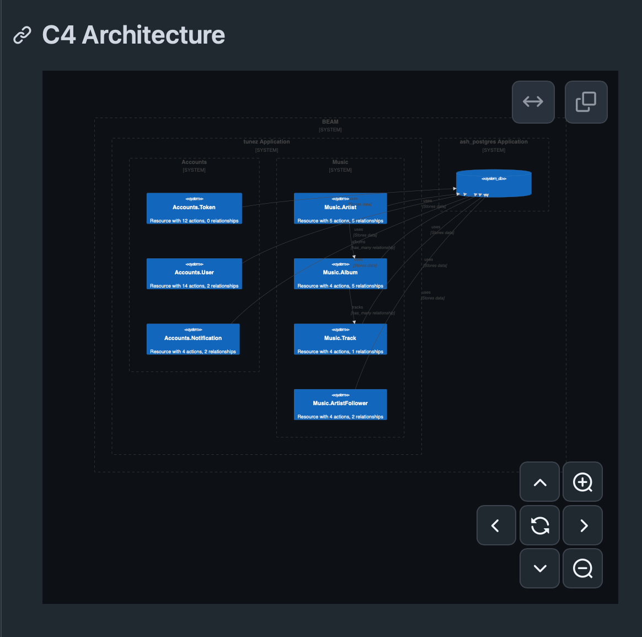The height and width of the screenshot is (637, 642).
Task: Click the Music.Album resource node
Action: pyautogui.click(x=340, y=274)
